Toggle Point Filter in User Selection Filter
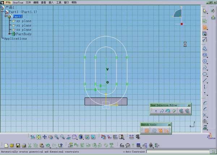217x155 pixels. pyautogui.click(x=156, y=111)
